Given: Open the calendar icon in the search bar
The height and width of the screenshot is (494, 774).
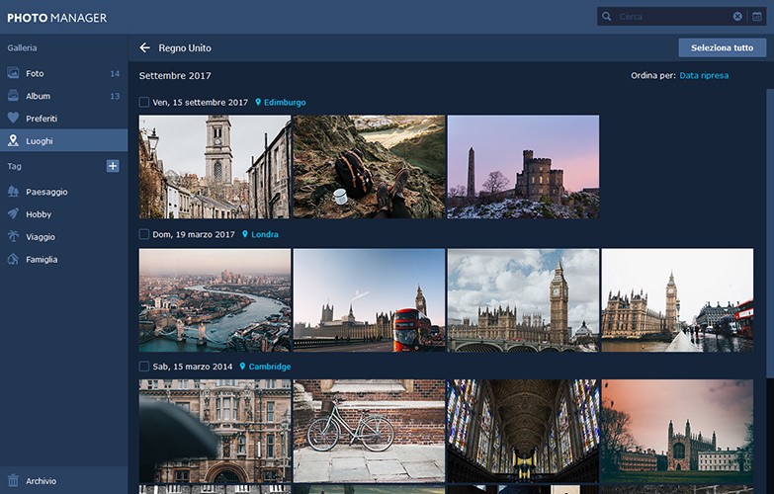Looking at the screenshot, I should 757,16.
